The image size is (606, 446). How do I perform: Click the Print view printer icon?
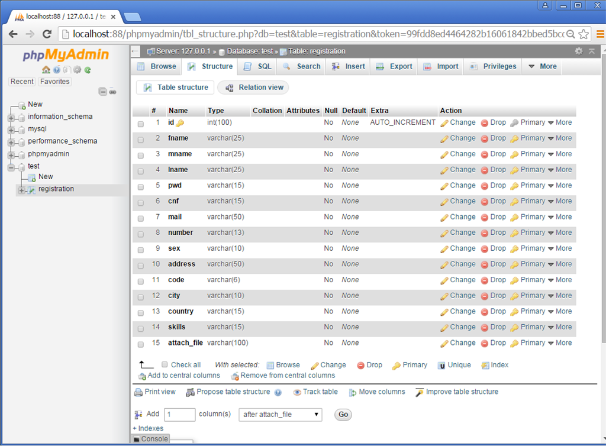[x=138, y=392]
